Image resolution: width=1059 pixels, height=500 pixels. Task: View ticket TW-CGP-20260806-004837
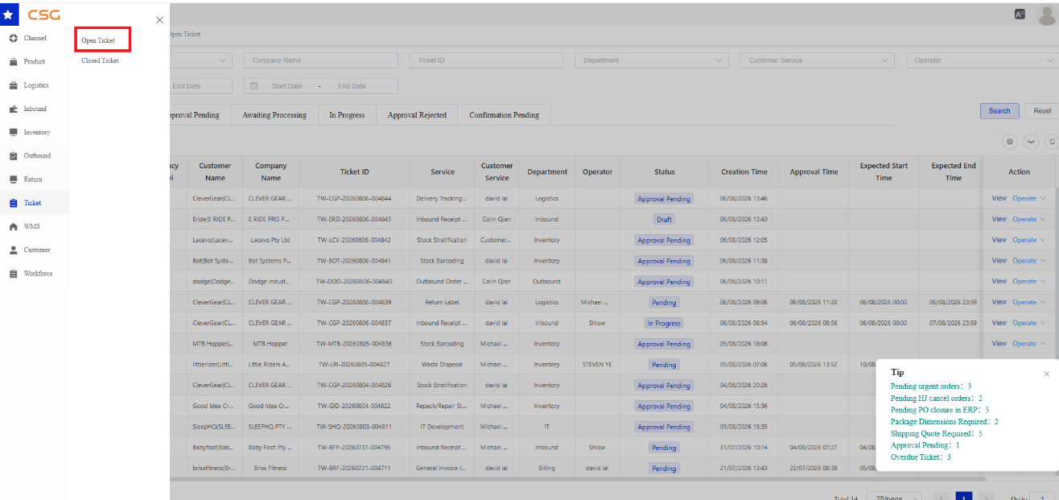pos(999,323)
